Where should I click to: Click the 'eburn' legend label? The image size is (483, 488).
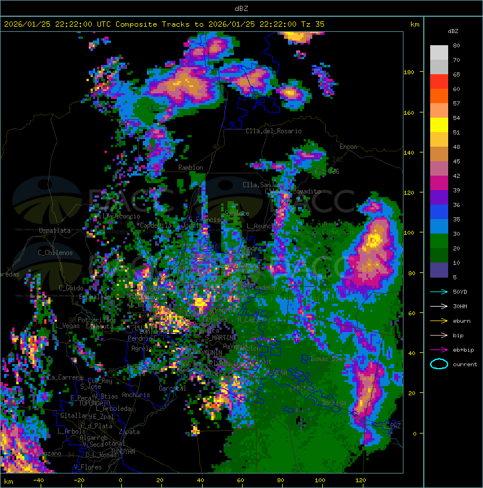pyautogui.click(x=462, y=321)
